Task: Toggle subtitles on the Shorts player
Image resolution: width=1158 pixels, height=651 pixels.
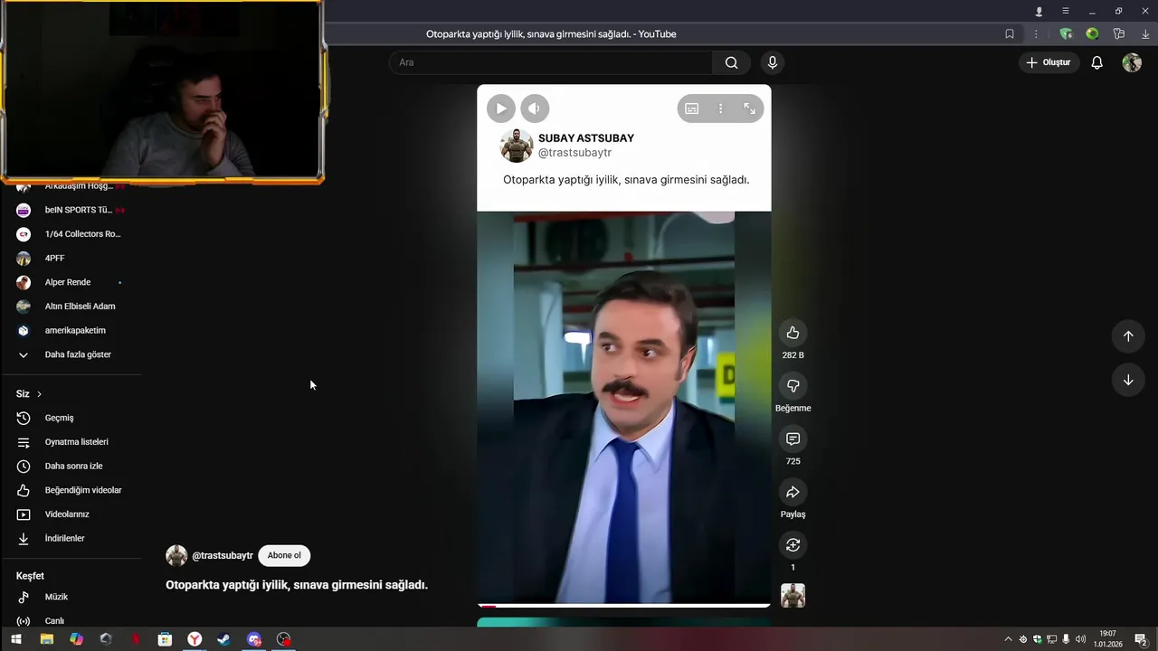Action: point(691,108)
